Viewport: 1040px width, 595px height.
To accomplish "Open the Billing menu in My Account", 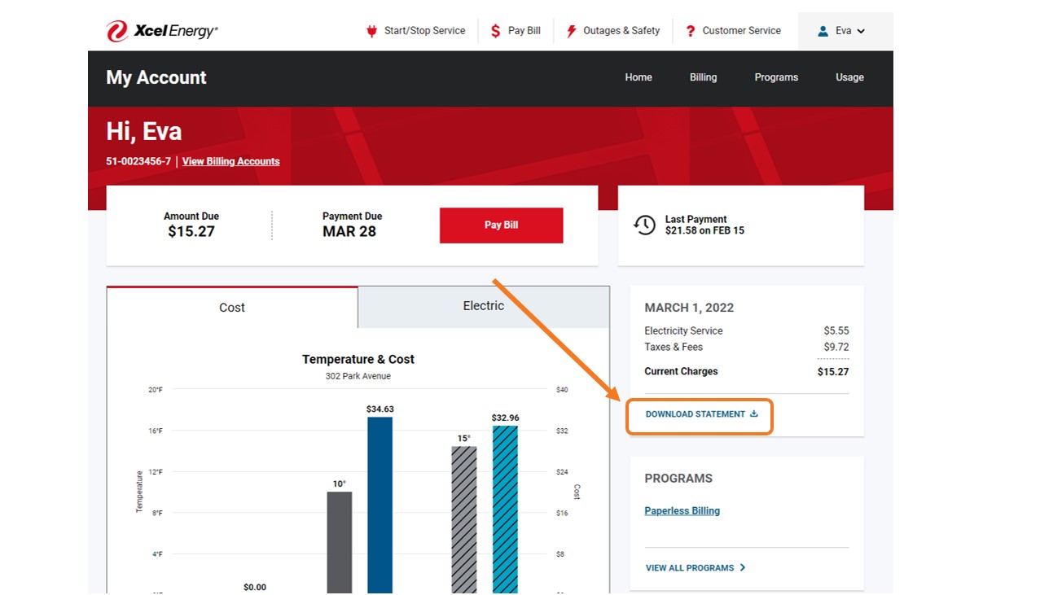I will pyautogui.click(x=702, y=77).
